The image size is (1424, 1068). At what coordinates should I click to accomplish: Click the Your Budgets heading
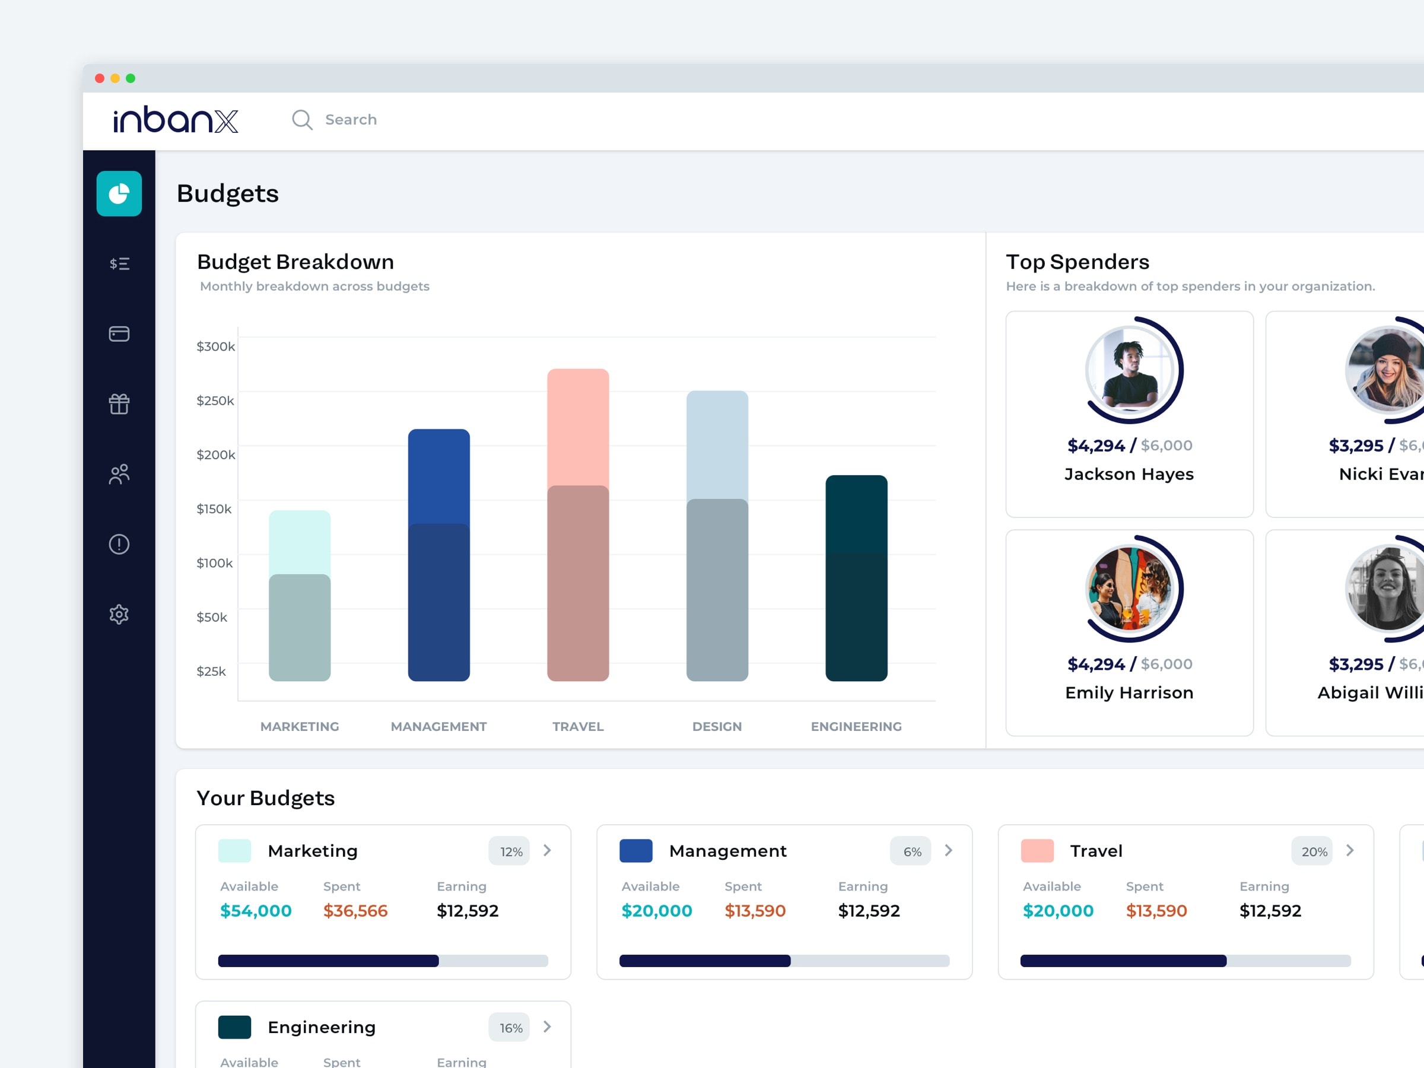pyautogui.click(x=266, y=798)
